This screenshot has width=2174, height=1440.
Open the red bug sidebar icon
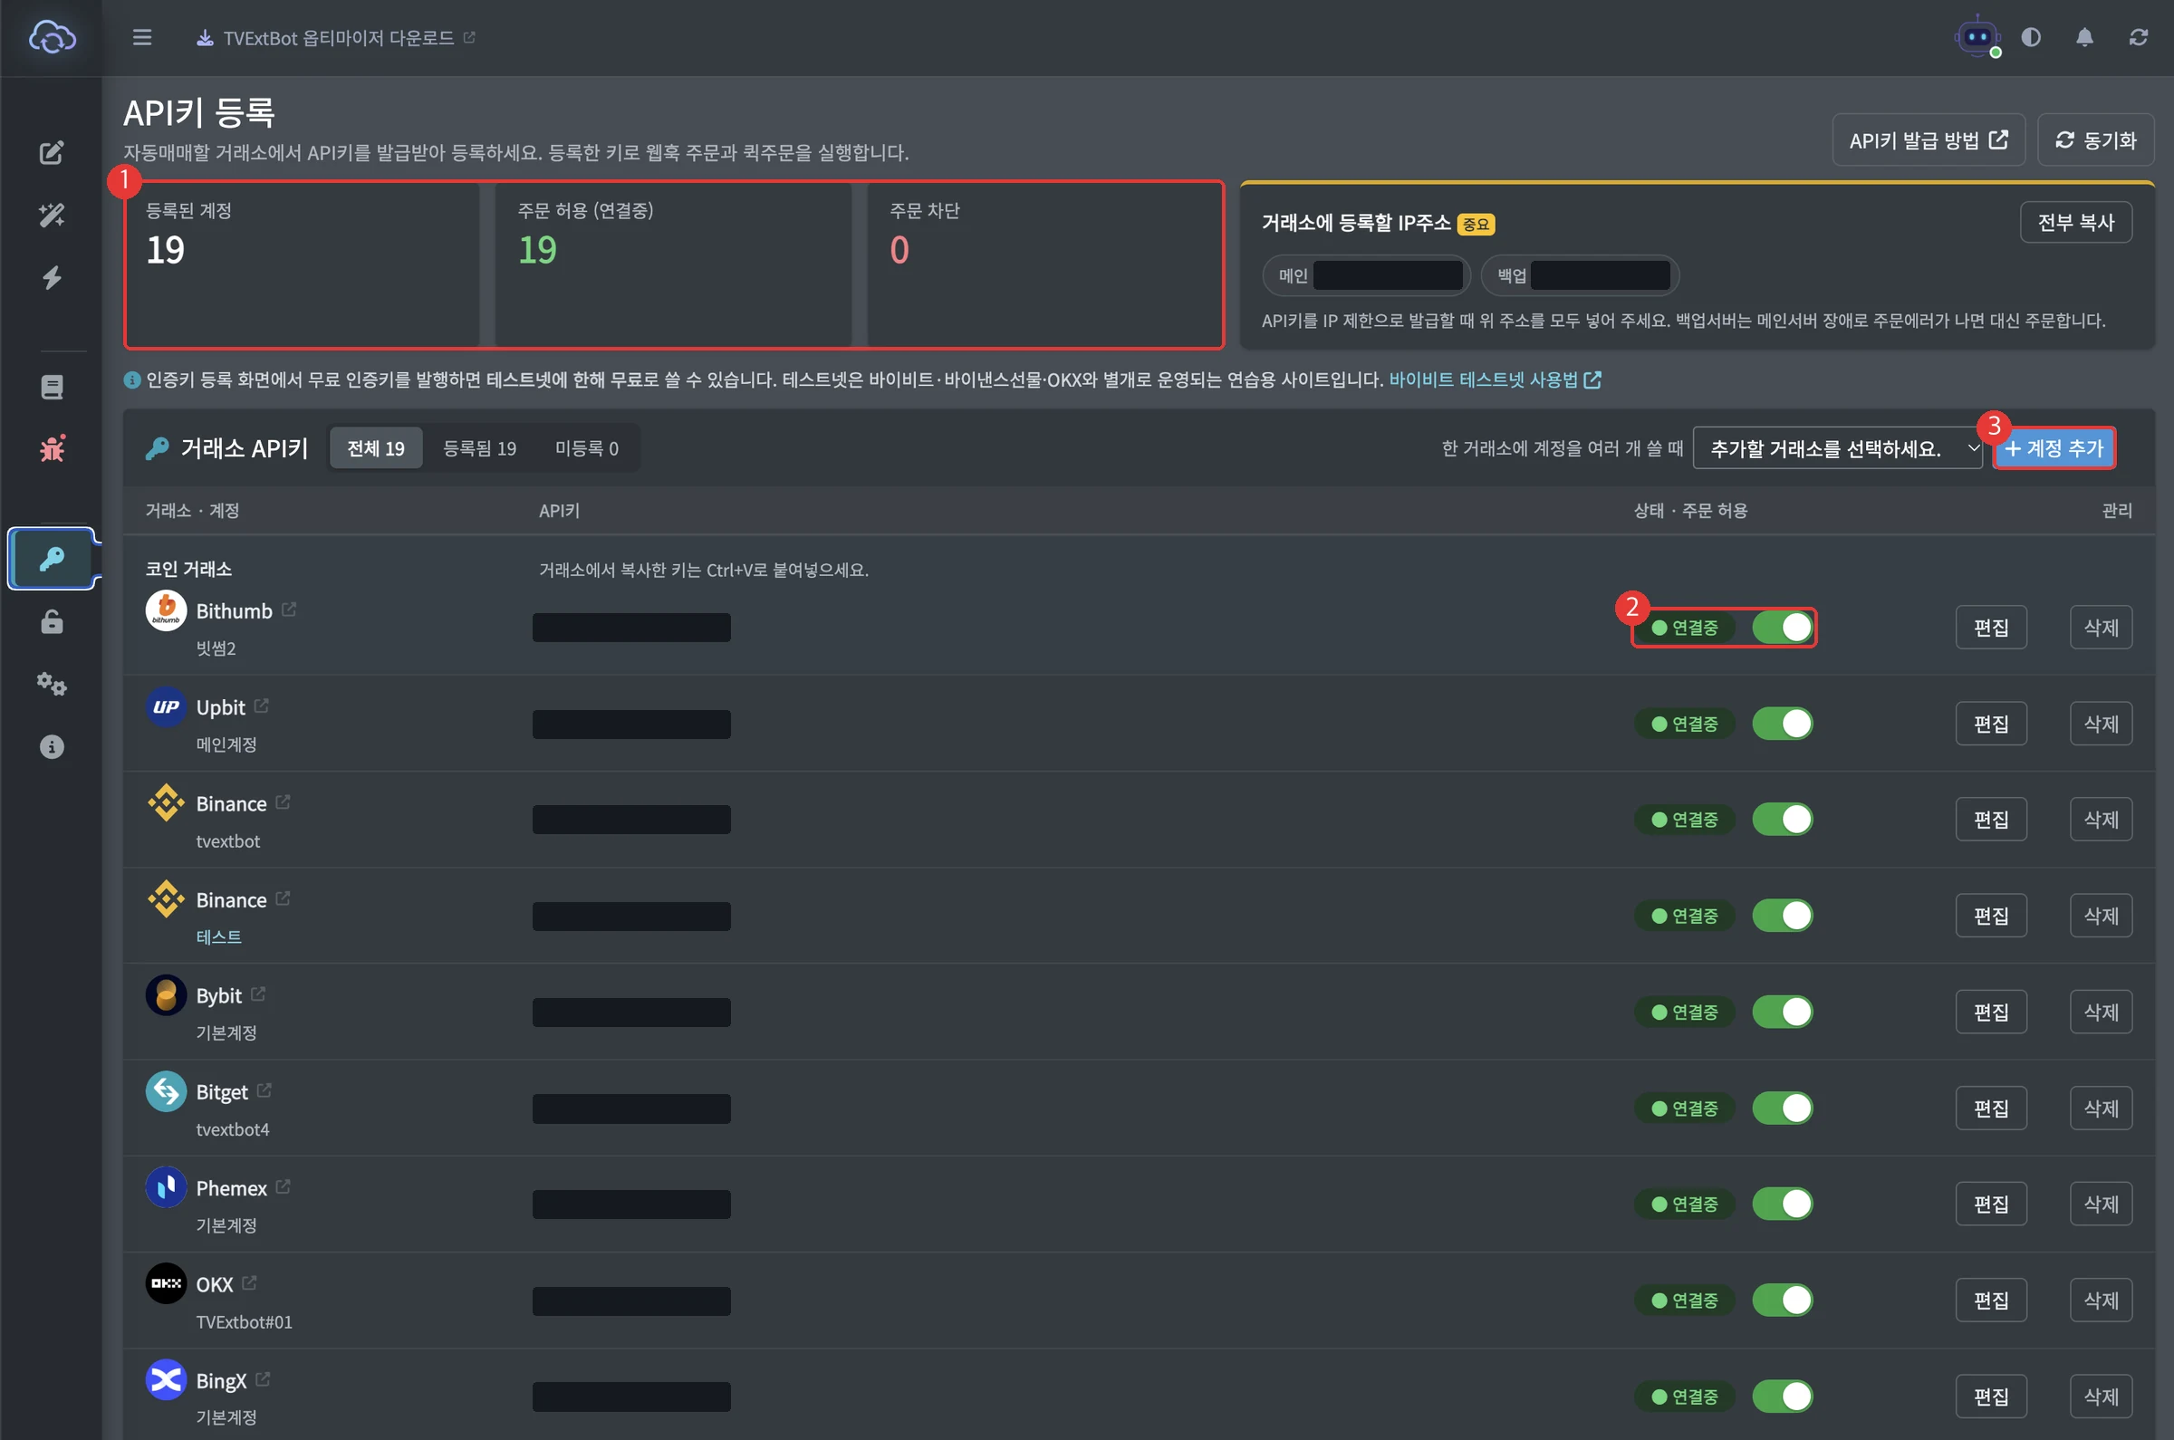52,449
